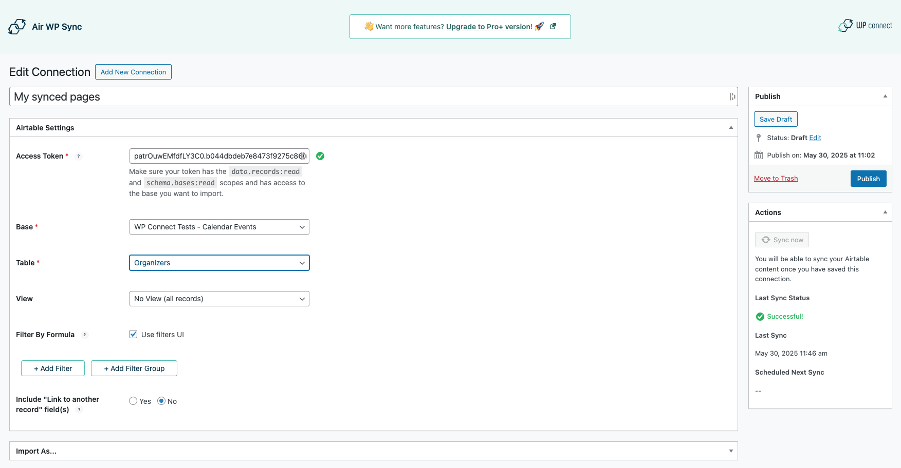This screenshot has width=901, height=468.
Task: Click the green Successful sync status icon
Action: click(760, 317)
